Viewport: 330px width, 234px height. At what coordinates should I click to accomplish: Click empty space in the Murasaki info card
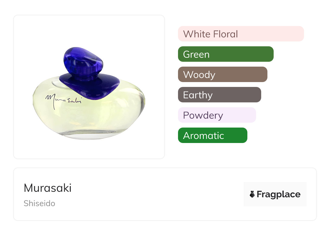(157, 194)
